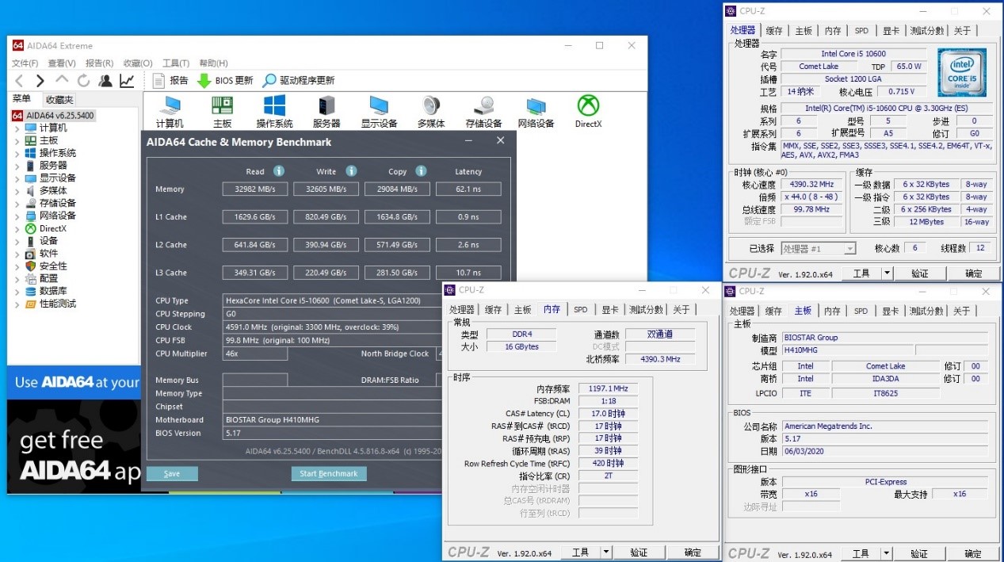Switch to the 收藏夹 tab in AIDA64 sidebar
This screenshot has width=1004, height=562.
pyautogui.click(x=59, y=99)
